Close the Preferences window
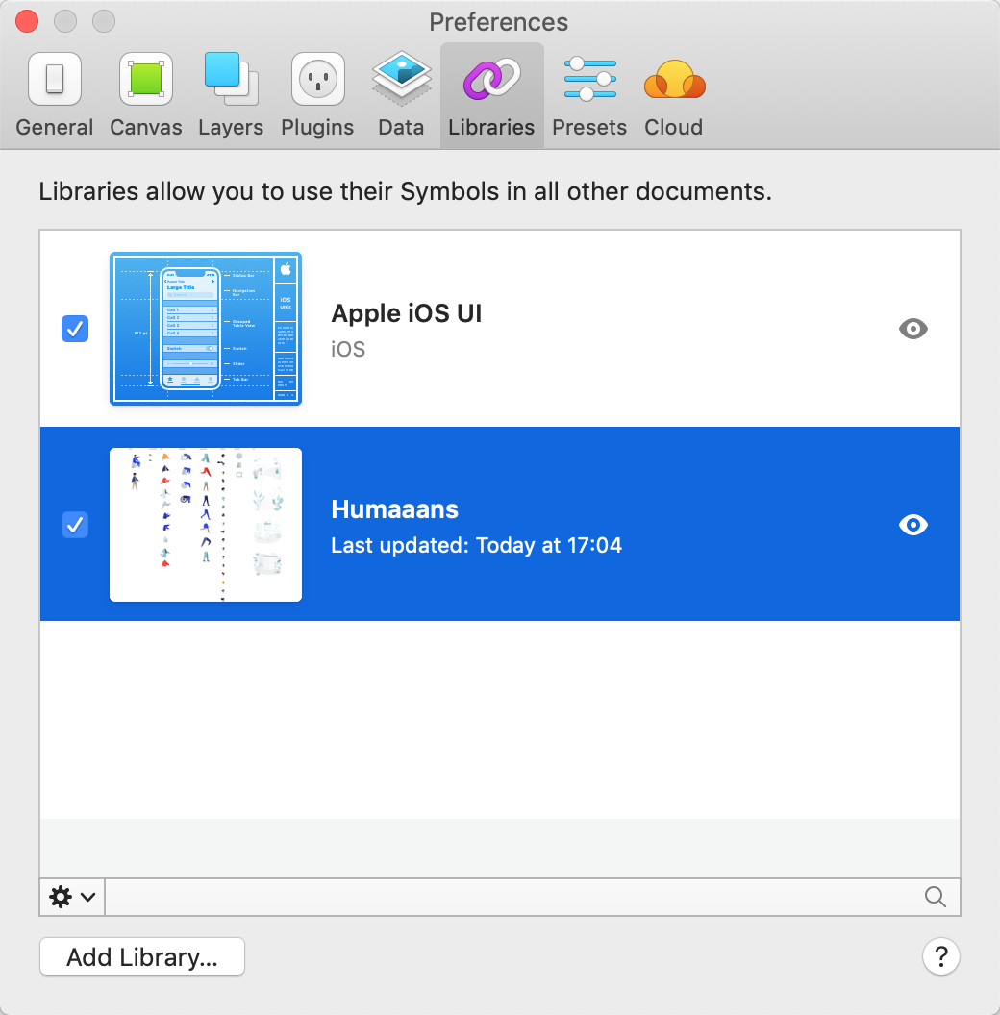This screenshot has width=1000, height=1015. (27, 21)
